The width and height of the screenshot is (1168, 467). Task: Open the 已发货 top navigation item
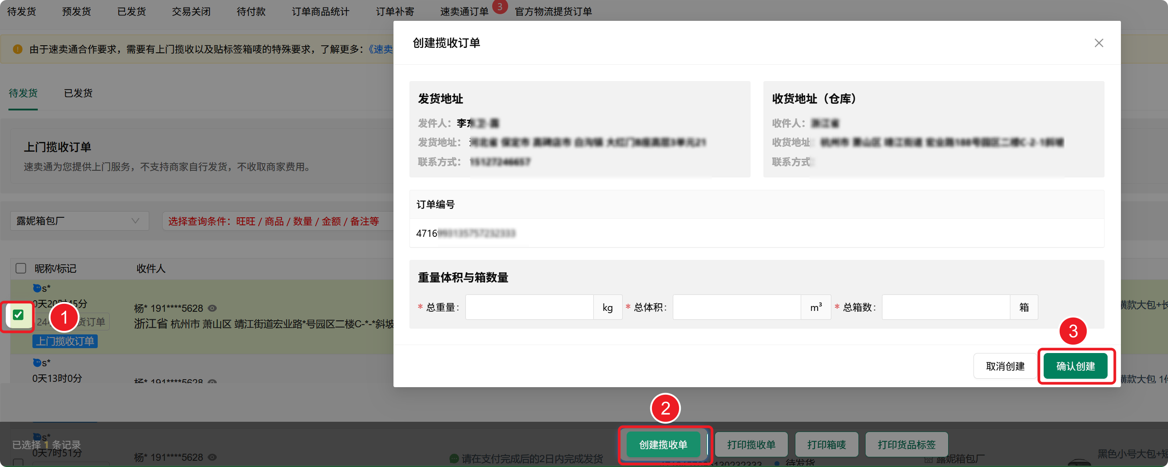(131, 12)
